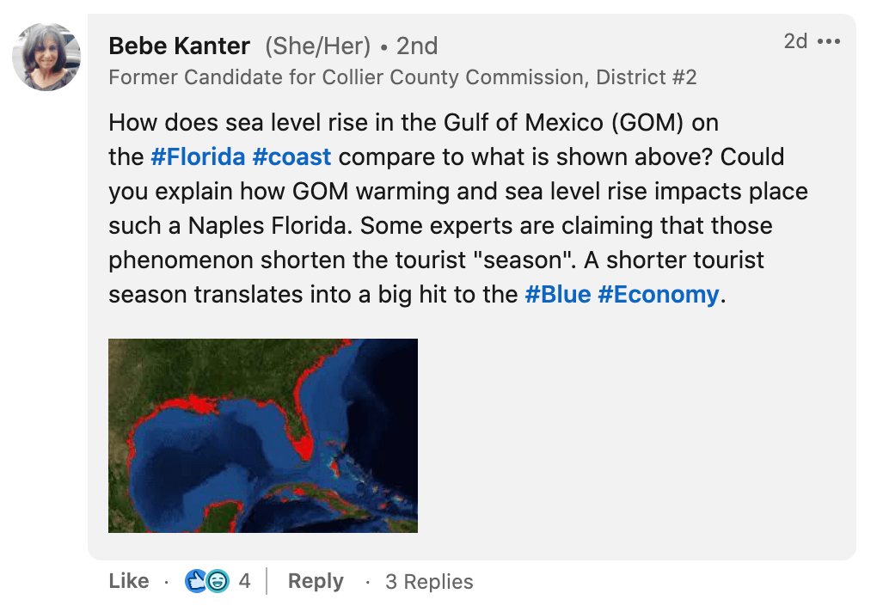Like Bebe Kanter's comment
Viewport: 877px width, 612px height.
tap(129, 581)
